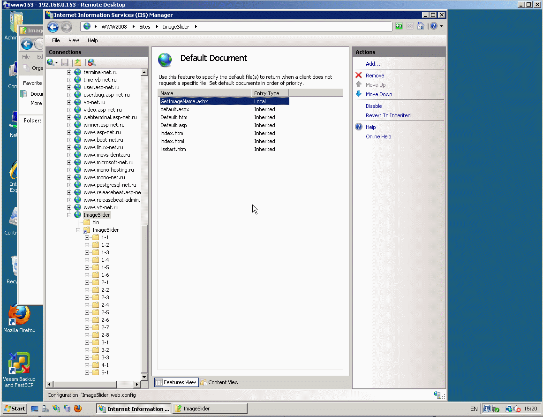Open the dropdown arrow next to the Help icon
This screenshot has width=543, height=417.
click(441, 26)
